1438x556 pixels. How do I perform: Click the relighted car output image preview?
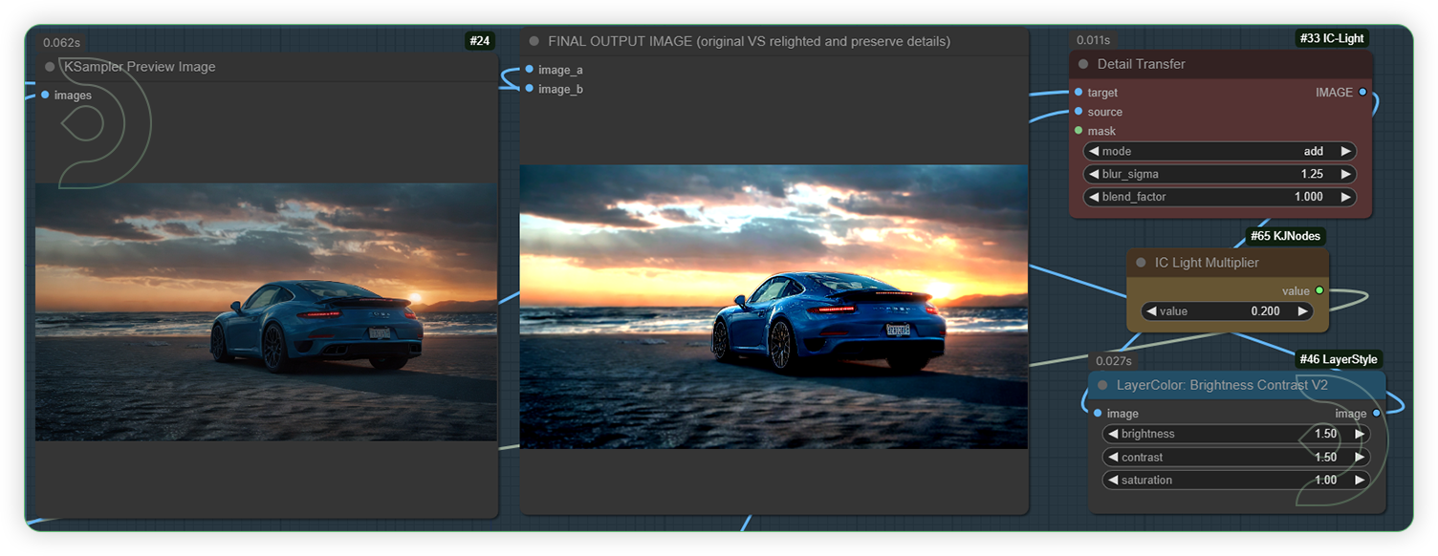(x=773, y=306)
